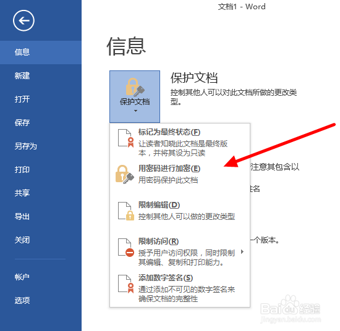Viewport: 340px width, 331px height.
Task: Select the 信息 tab in sidebar
Action: pyautogui.click(x=41, y=52)
